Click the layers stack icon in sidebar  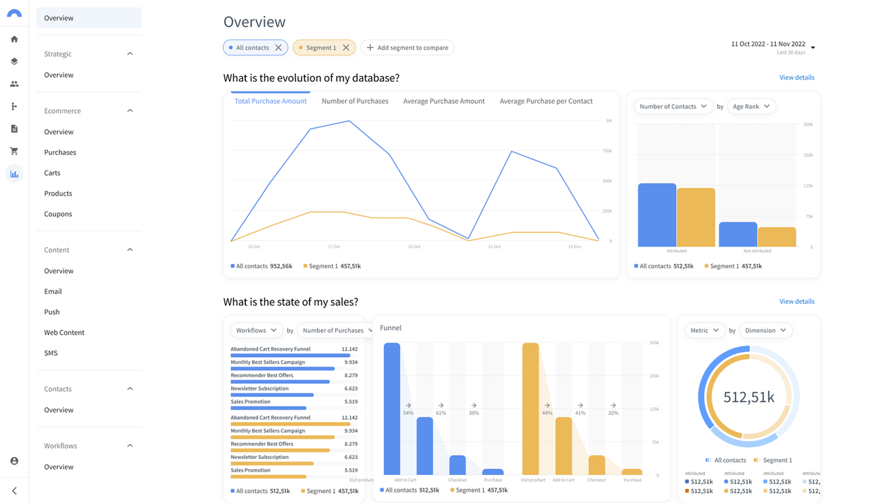(14, 61)
